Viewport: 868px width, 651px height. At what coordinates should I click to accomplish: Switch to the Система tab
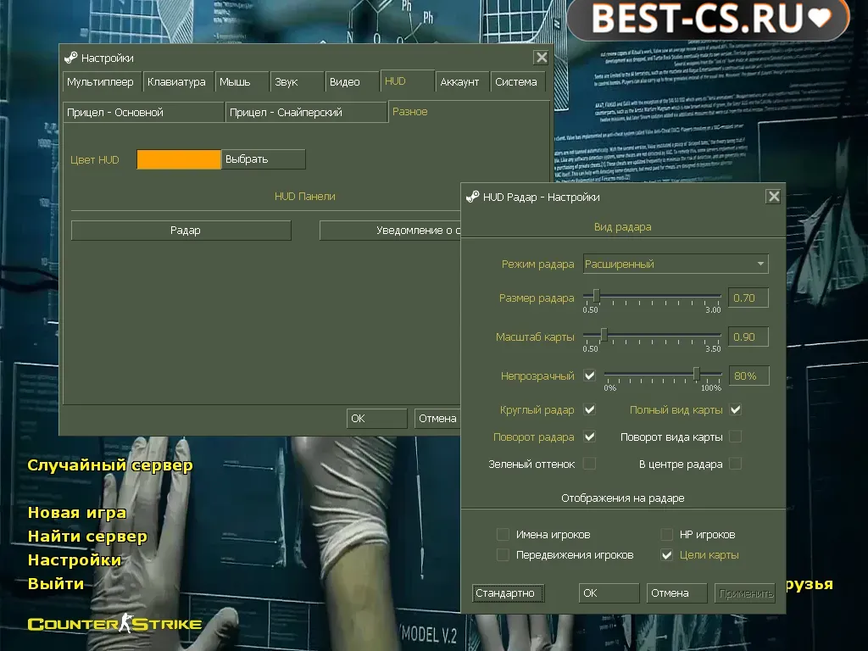(518, 82)
